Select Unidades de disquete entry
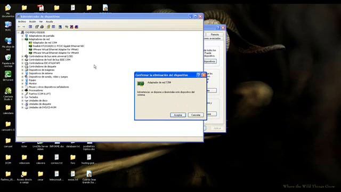Image resolution: width=341 pixels, height=192 pixels. (x=40, y=104)
